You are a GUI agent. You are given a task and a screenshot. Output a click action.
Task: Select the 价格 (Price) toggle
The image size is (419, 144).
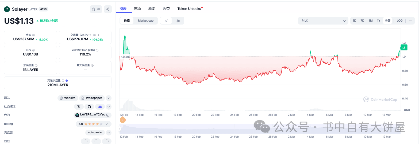pos(127,21)
